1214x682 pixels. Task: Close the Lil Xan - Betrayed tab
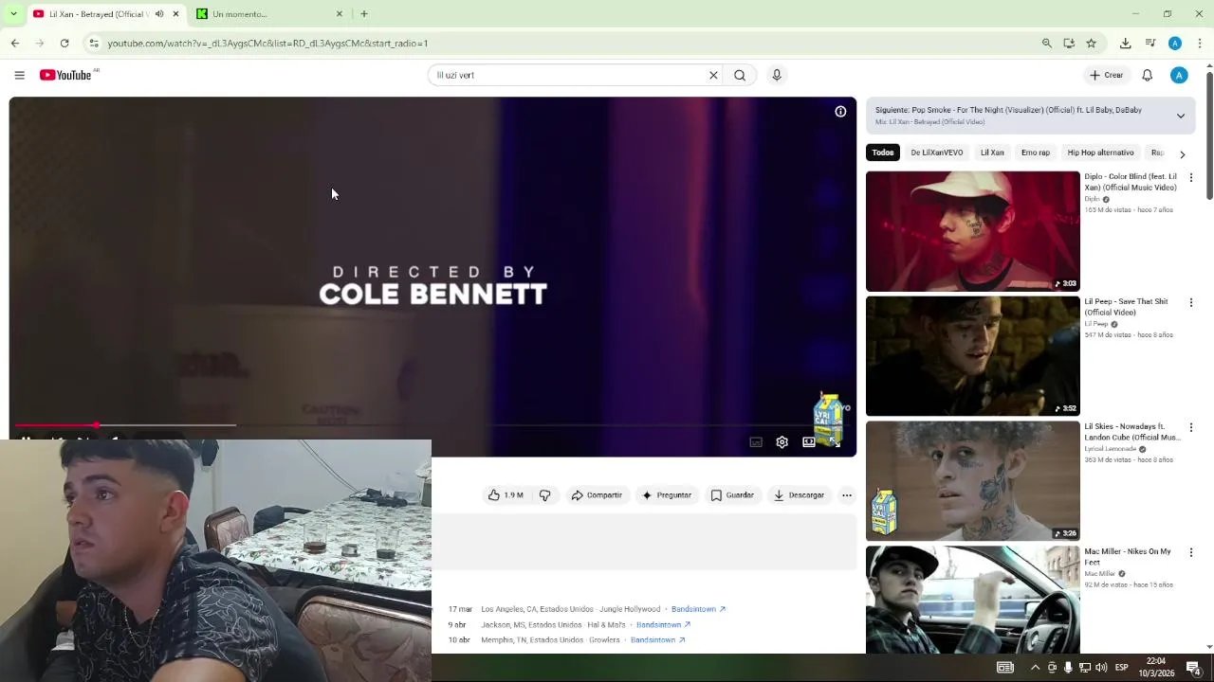[x=175, y=14]
